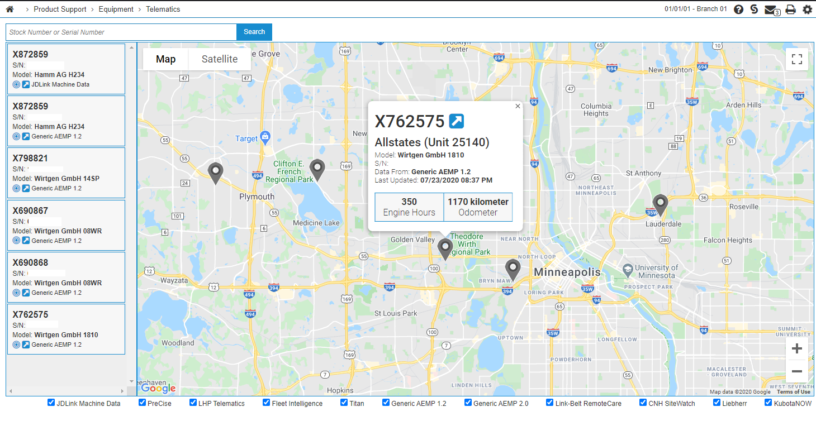This screenshot has height=421, width=816.
Task: Select model text Wirtgen GmbH 1810 in list
Action: pyautogui.click(x=66, y=335)
